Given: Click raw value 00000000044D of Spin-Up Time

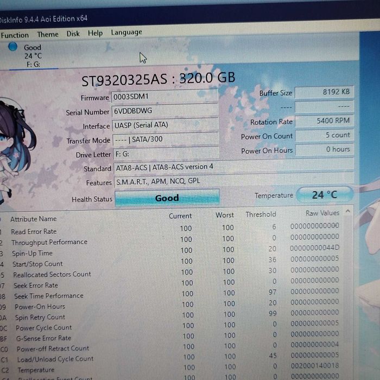Looking at the screenshot, I should tap(314, 248).
